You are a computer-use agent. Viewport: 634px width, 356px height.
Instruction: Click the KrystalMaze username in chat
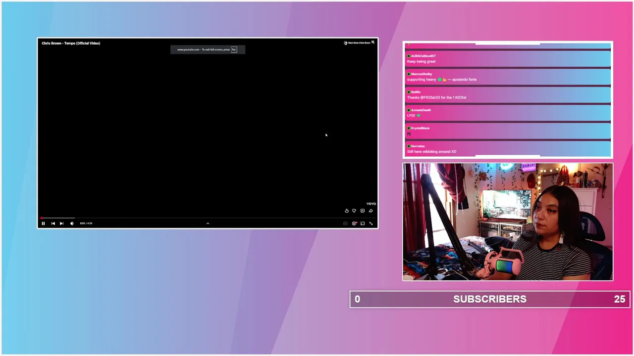pyautogui.click(x=420, y=128)
